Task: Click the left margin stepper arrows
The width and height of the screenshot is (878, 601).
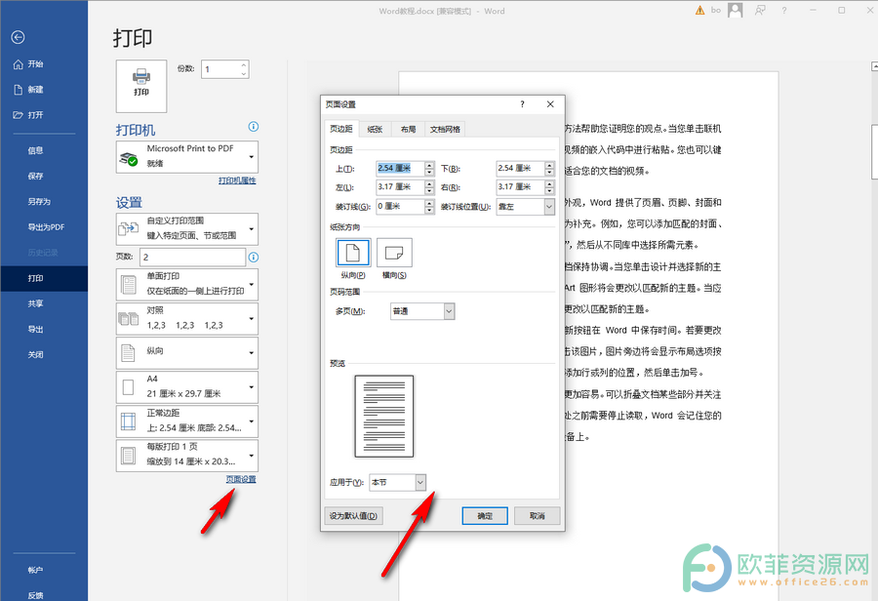Action: (x=429, y=187)
